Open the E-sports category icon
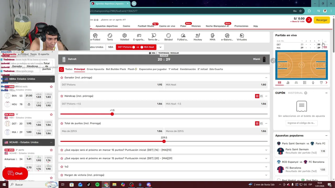335x188 pixels. [x=139, y=36]
